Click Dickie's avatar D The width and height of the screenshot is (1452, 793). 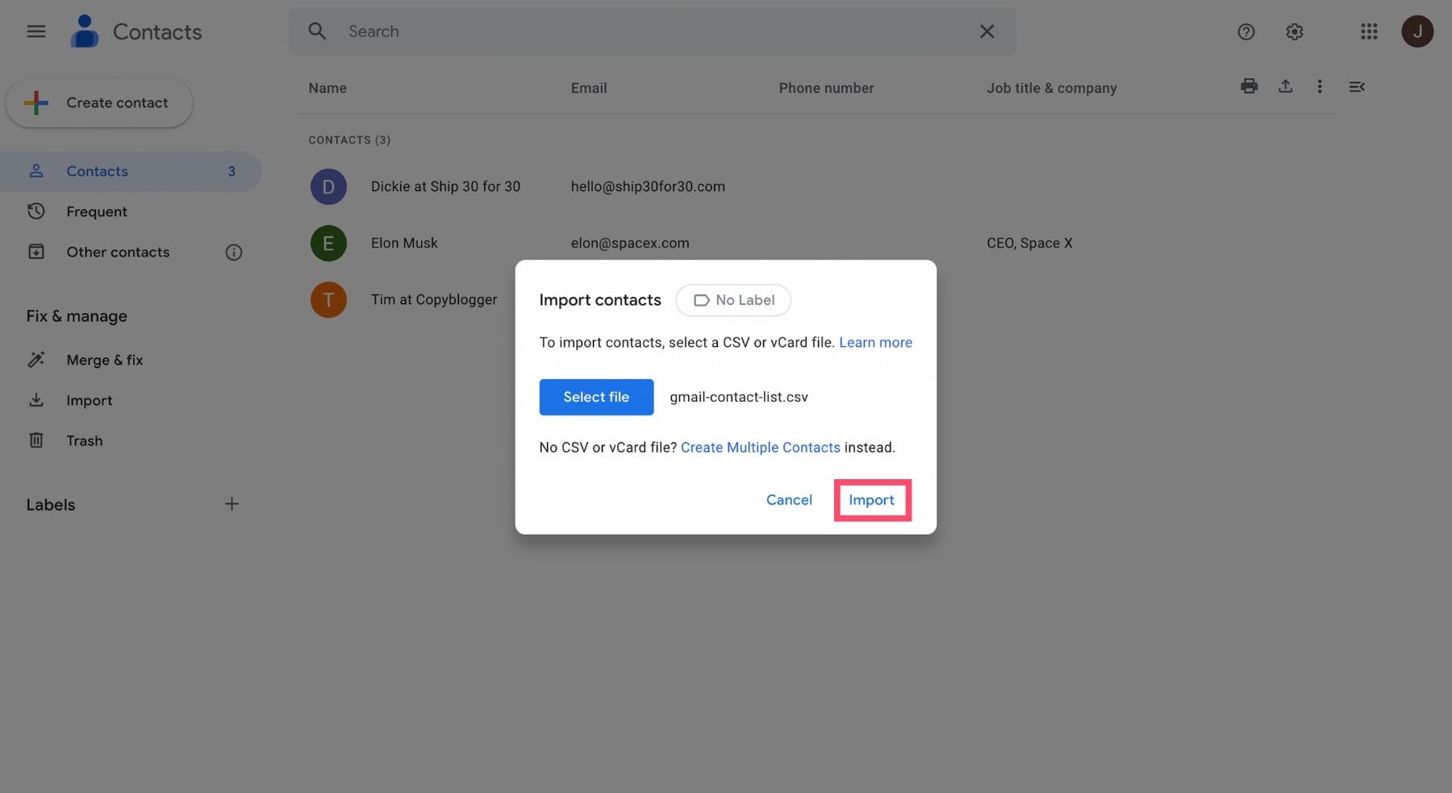(328, 187)
